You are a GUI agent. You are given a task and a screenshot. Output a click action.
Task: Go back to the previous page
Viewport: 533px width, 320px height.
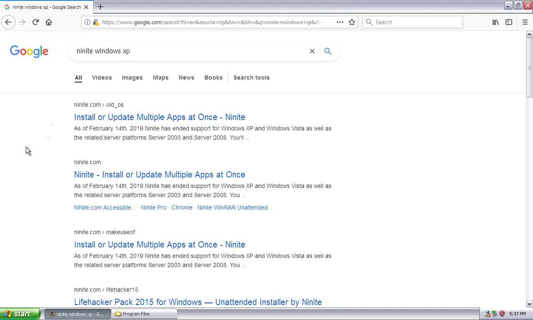coord(8,22)
